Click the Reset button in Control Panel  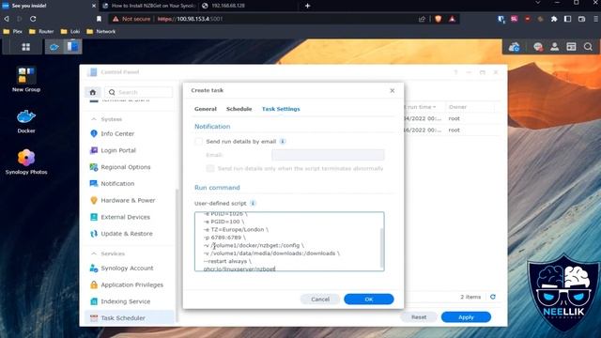coord(419,317)
